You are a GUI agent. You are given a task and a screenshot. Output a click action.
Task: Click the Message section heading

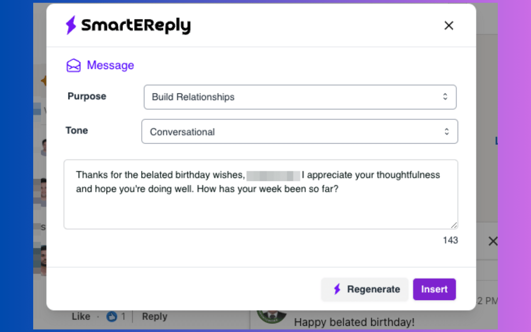point(110,66)
